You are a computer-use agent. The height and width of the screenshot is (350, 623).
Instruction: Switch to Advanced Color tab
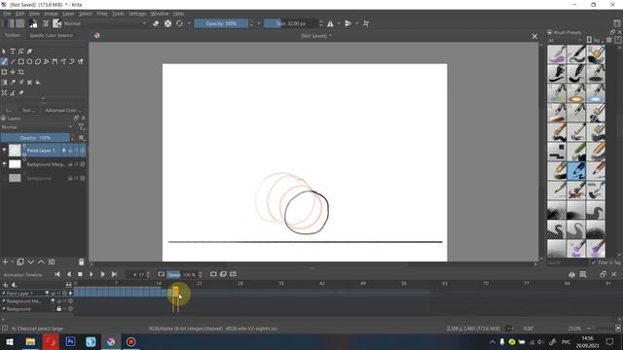click(62, 110)
